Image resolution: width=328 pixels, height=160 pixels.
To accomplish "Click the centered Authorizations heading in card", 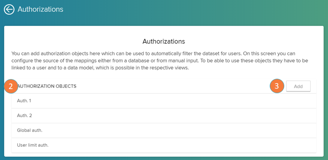I will click(164, 41).
